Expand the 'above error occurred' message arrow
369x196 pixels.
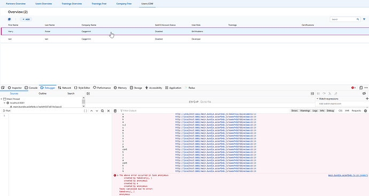tap(118, 175)
